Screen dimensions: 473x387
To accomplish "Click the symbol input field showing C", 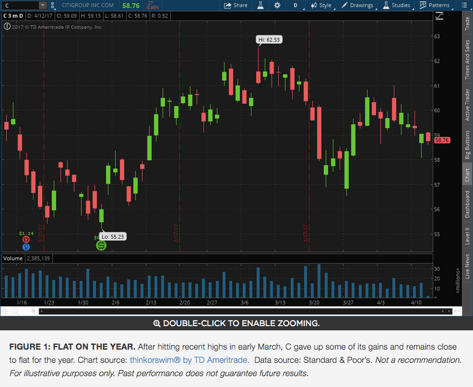I will pos(20,5).
